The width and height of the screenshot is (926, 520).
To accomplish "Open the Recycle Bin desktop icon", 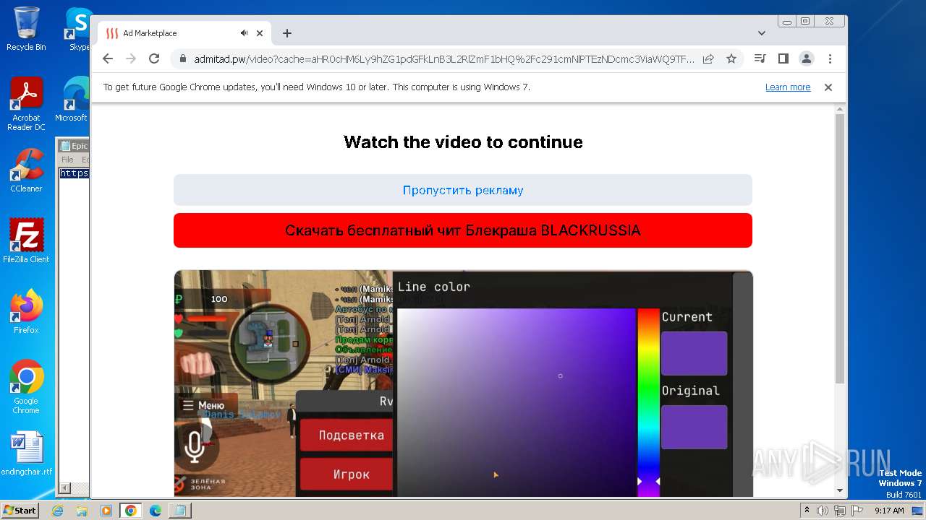I will [26, 29].
